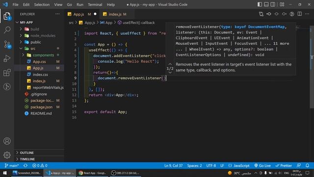Open Customize Layout icon in title bar

(x=282, y=4)
